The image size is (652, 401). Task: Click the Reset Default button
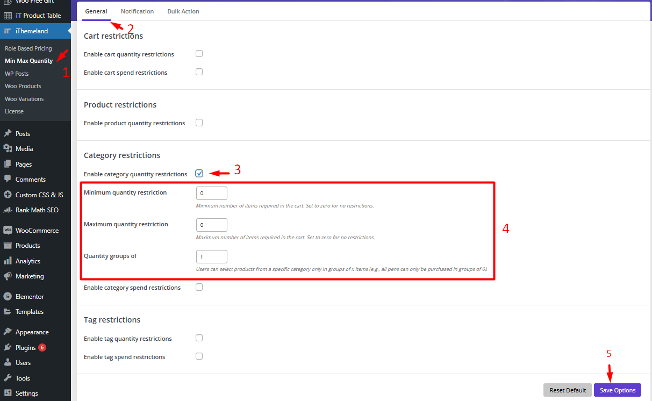pyautogui.click(x=567, y=390)
